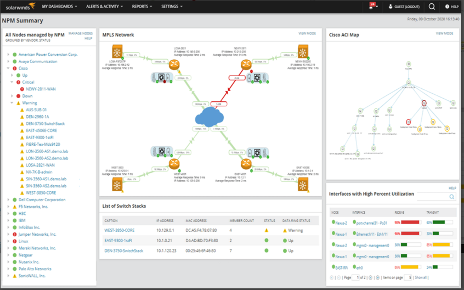This screenshot has width=464, height=290.
Task: Select the WEST-3850 switch icon on the MPLS map
Action: (x=117, y=184)
